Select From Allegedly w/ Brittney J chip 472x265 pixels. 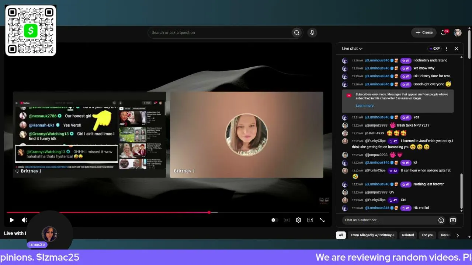point(372,235)
